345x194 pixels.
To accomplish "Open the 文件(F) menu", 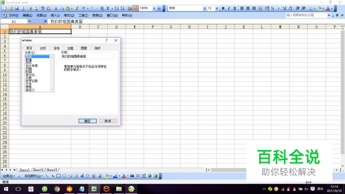I will click(x=13, y=15).
